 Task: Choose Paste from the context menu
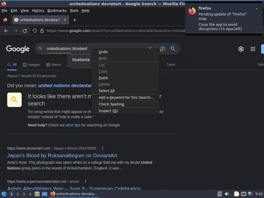tap(126, 78)
